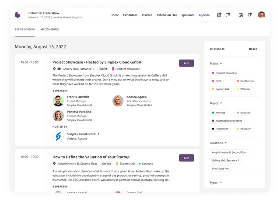Image resolution: width=280 pixels, height=200 pixels.
Task: Switch to the My Schedule tab
Action: pos(49,29)
